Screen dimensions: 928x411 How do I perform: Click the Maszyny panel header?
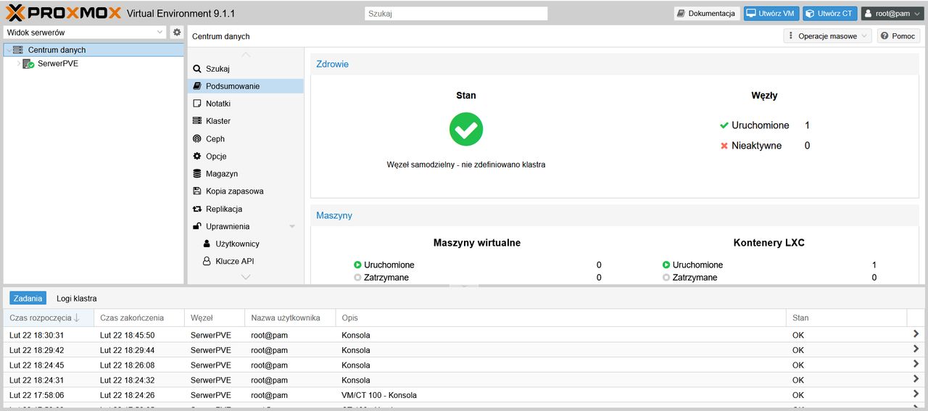point(615,215)
